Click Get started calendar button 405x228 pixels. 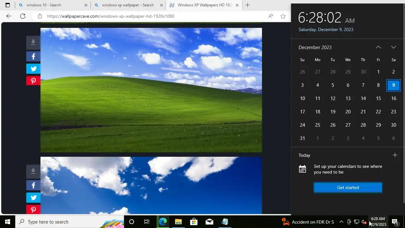point(348,187)
